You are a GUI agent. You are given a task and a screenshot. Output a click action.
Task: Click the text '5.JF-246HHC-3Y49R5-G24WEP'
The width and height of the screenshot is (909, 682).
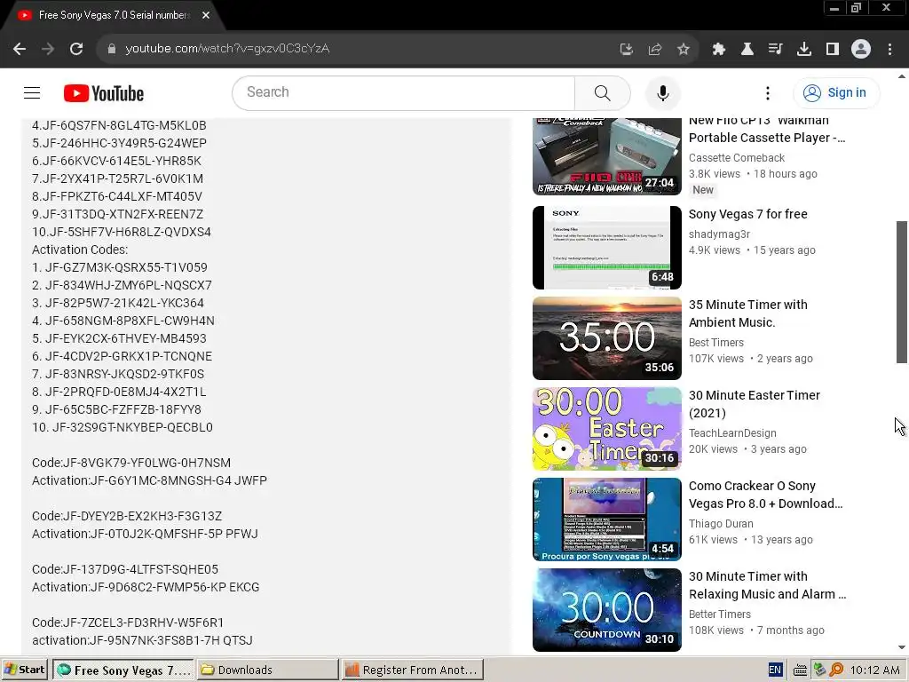click(119, 143)
